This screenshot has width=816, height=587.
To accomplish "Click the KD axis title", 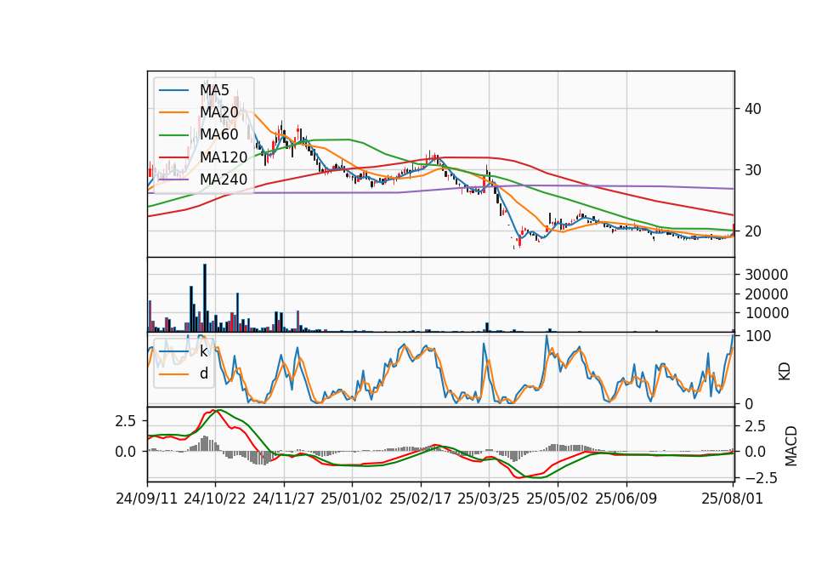I will coord(785,371).
